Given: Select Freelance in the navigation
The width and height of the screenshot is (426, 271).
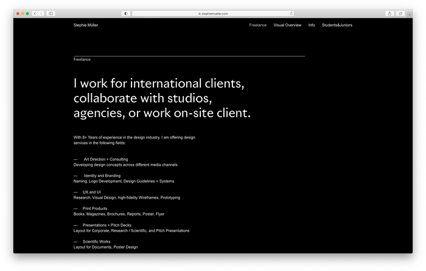Looking at the screenshot, I should (258, 25).
